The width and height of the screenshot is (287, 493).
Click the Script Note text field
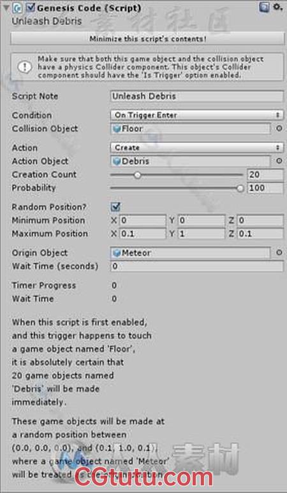coord(196,96)
